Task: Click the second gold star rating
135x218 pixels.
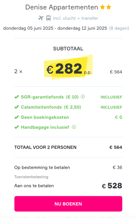Action: point(109,7)
